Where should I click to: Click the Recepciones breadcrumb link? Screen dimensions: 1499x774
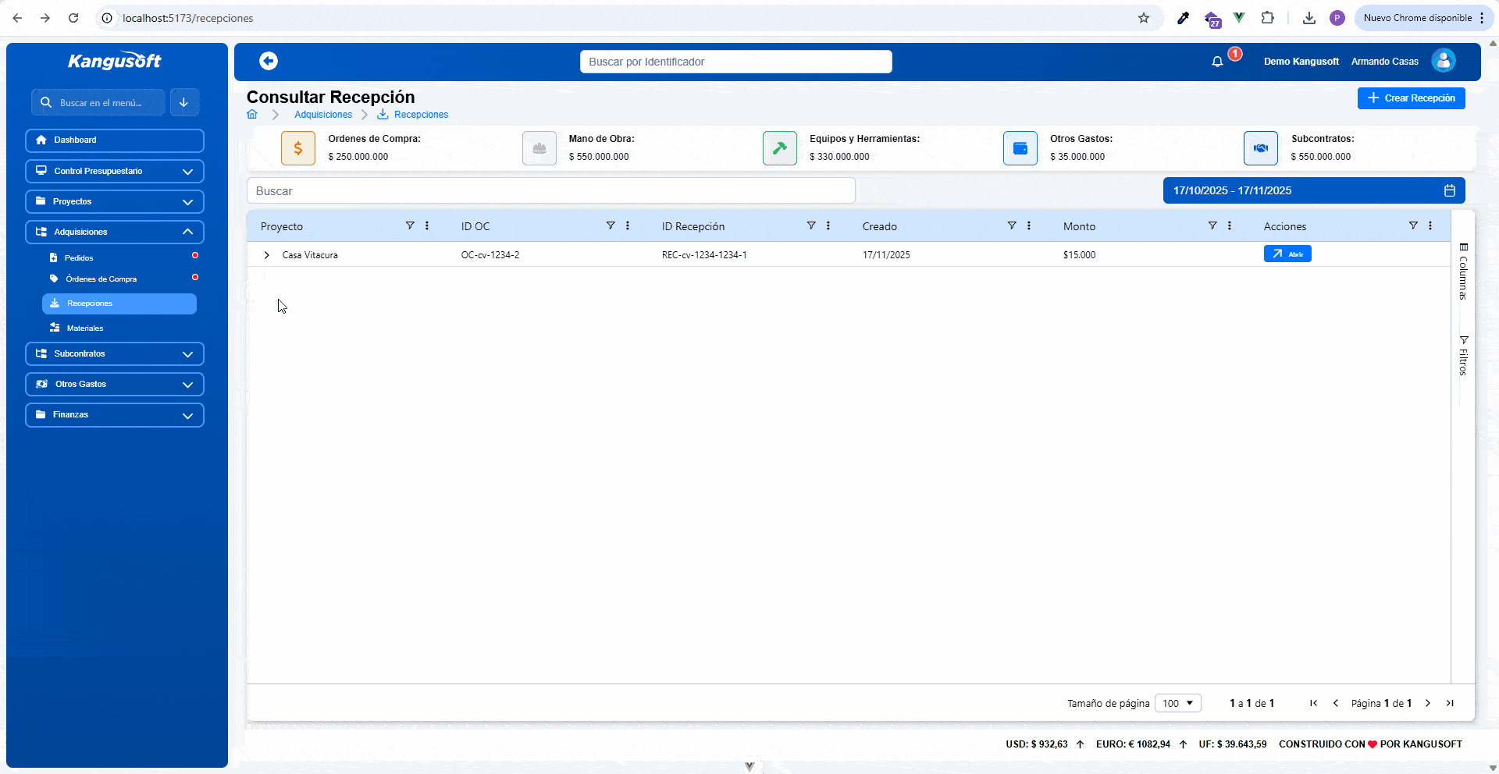tap(421, 115)
